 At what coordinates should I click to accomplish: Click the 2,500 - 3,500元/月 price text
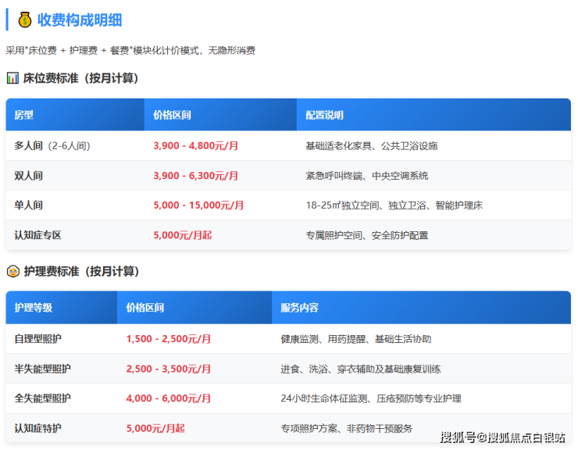169,369
